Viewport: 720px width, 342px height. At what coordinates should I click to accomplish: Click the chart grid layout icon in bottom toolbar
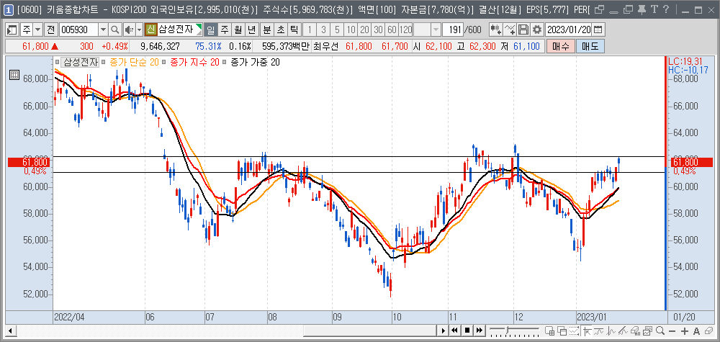point(549,330)
